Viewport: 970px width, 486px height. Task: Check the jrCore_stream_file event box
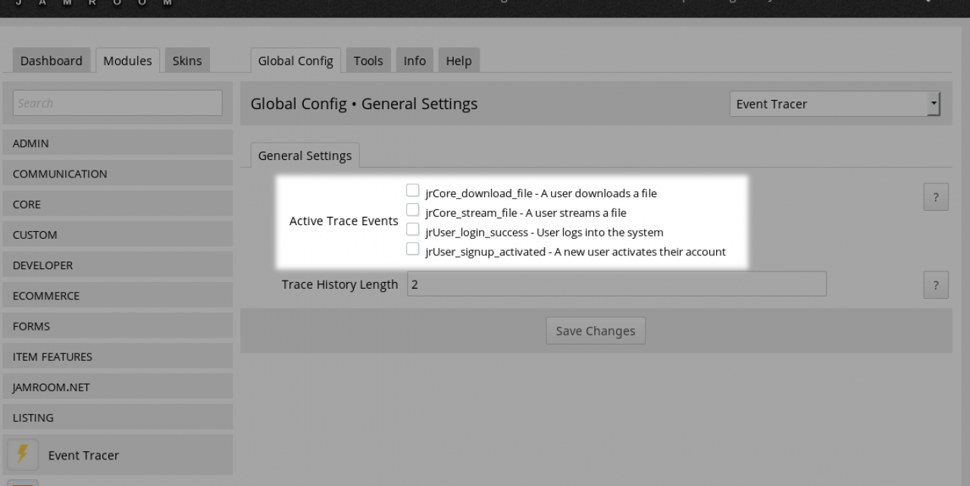click(413, 209)
